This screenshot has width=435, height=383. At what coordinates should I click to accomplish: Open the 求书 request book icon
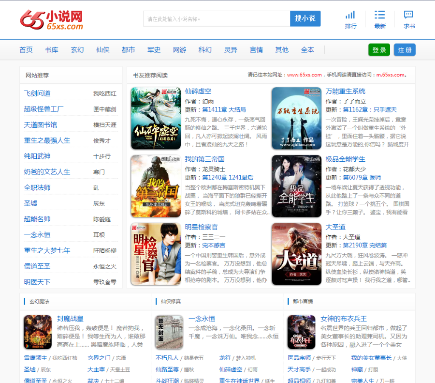point(409,20)
